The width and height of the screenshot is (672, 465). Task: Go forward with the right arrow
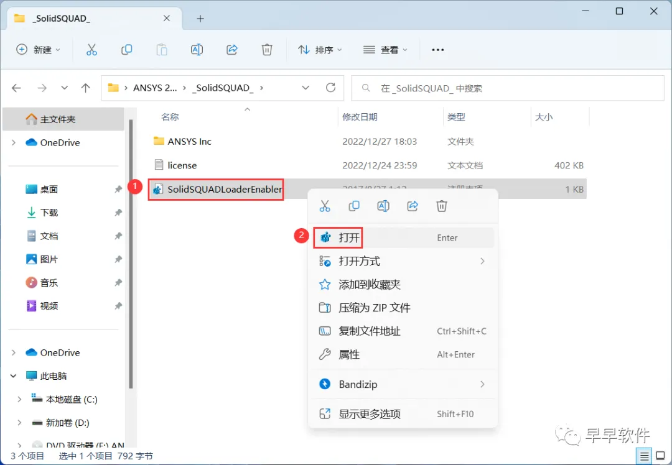(42, 88)
